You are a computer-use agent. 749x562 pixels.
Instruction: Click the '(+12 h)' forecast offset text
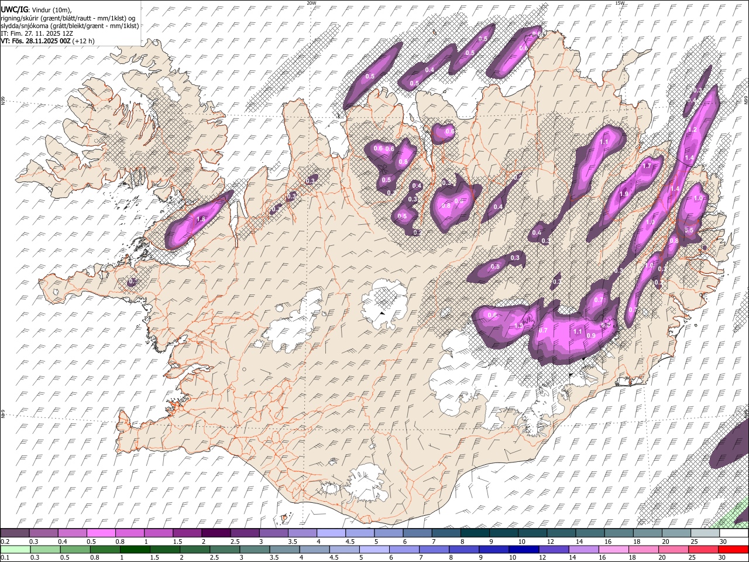point(84,41)
